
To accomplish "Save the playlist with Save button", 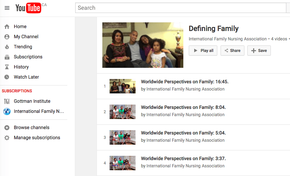I will coord(259,50).
